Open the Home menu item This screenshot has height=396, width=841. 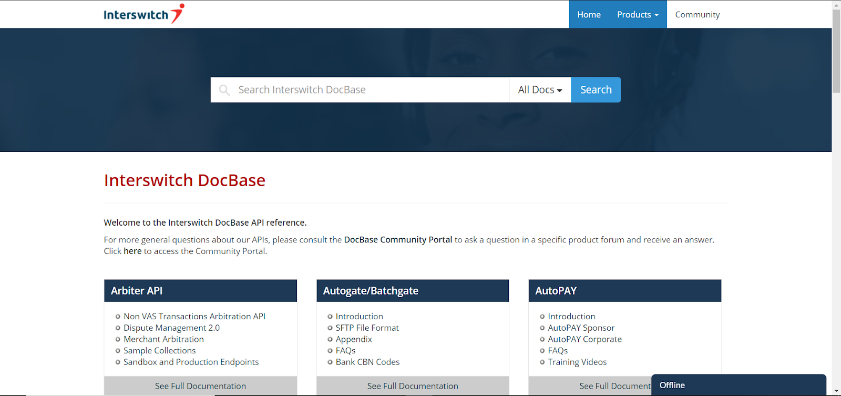[x=589, y=15]
